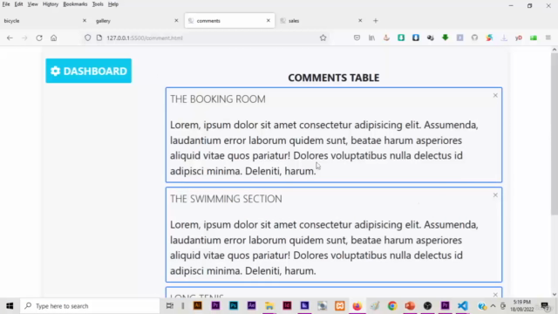Click the red yD extension icon
The image size is (558, 314).
[519, 38]
